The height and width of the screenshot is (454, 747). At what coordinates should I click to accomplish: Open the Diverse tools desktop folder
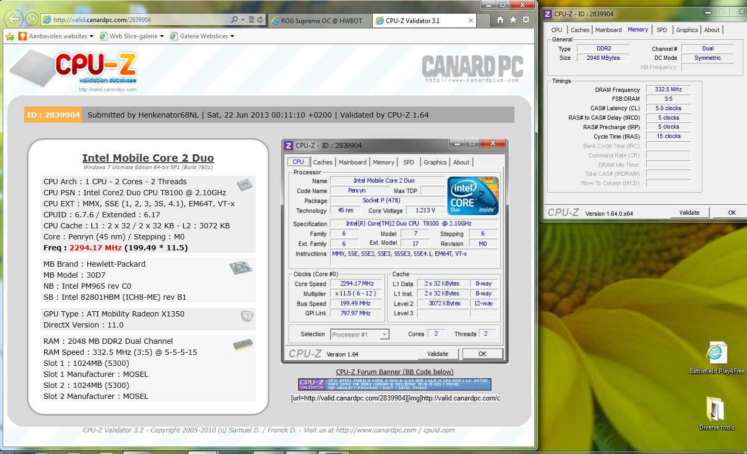coord(717,415)
